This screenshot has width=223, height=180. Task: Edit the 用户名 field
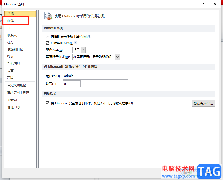pos(95,76)
